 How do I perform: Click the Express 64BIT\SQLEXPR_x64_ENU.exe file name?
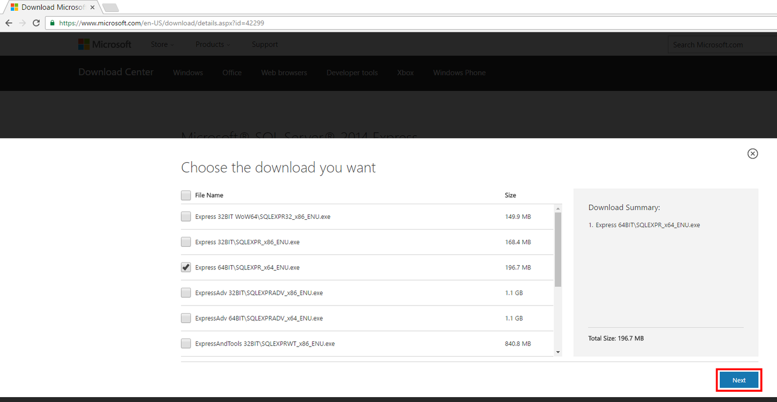(x=247, y=267)
